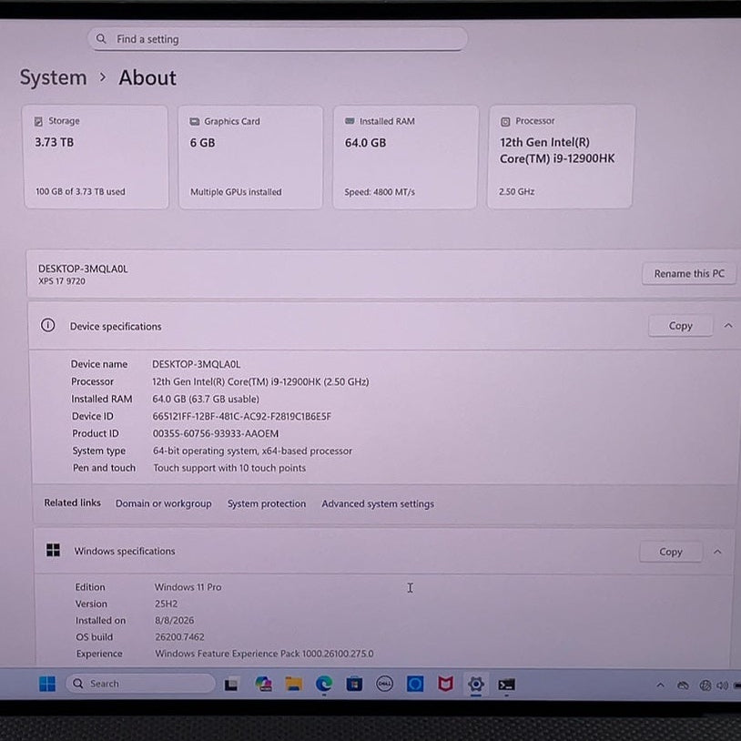The width and height of the screenshot is (741, 741).
Task: Click the Settings gear taskbar icon
Action: point(476,684)
